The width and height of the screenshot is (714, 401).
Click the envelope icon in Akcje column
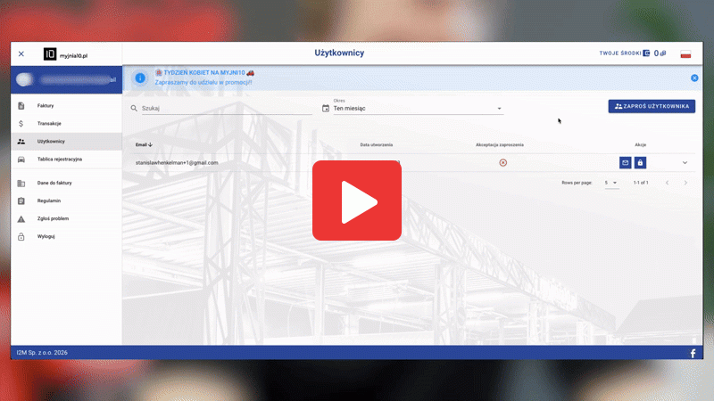625,162
